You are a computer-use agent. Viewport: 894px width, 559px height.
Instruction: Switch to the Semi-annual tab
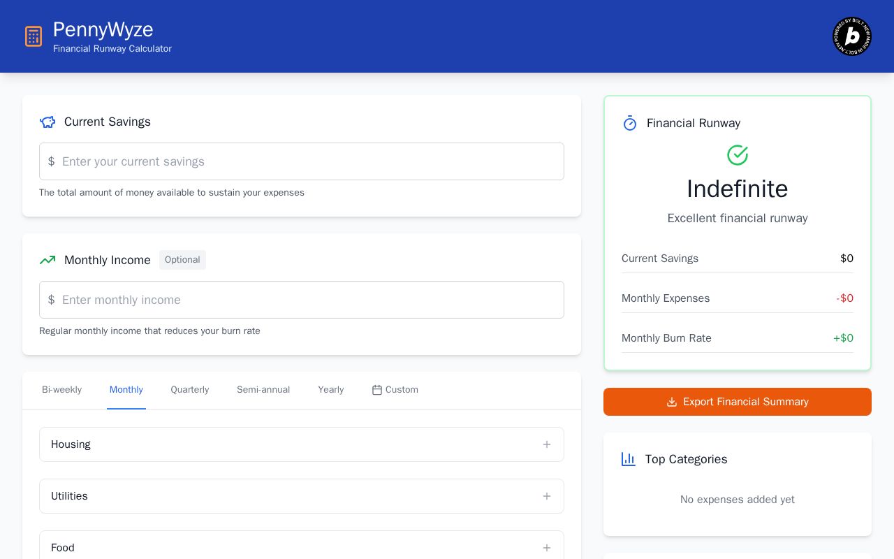pyautogui.click(x=263, y=390)
